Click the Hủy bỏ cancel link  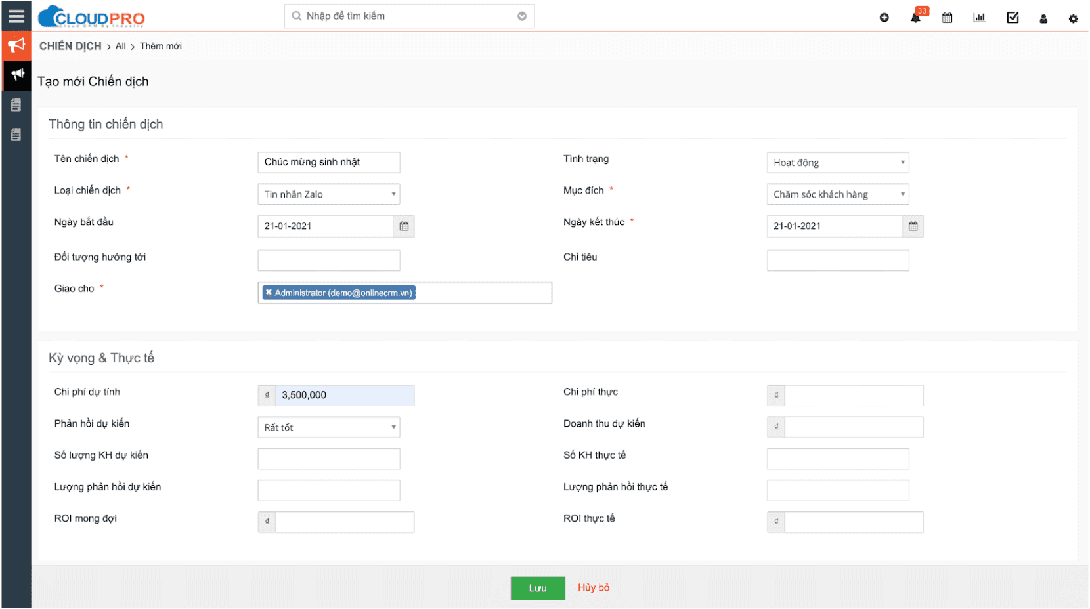click(594, 587)
